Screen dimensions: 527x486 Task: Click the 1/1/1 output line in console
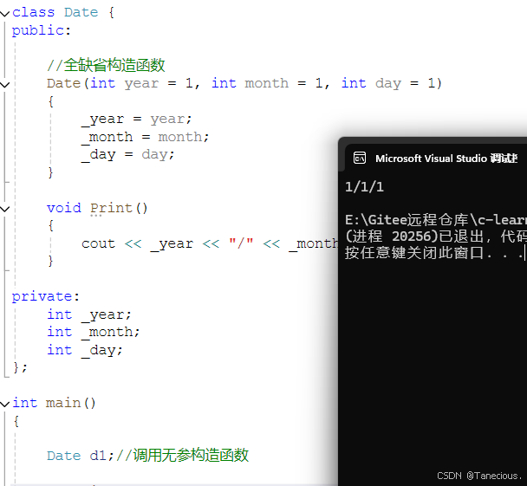[x=364, y=187]
